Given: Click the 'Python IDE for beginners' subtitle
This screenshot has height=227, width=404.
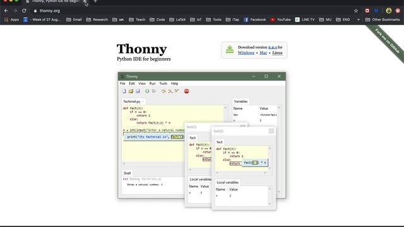Looking at the screenshot, I should click(144, 59).
